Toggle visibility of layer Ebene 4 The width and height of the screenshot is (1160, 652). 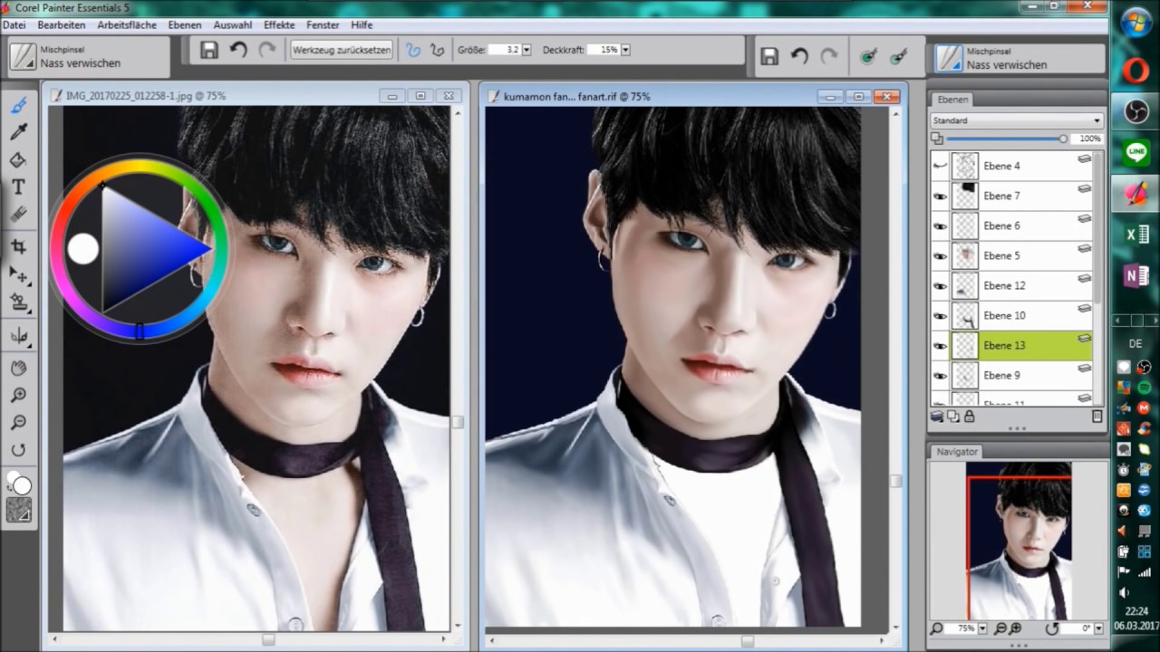pyautogui.click(x=940, y=166)
